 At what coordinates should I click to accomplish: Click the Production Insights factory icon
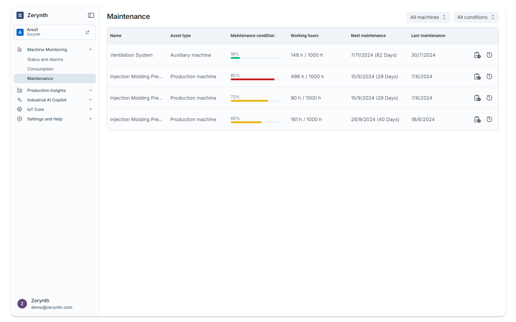19,90
